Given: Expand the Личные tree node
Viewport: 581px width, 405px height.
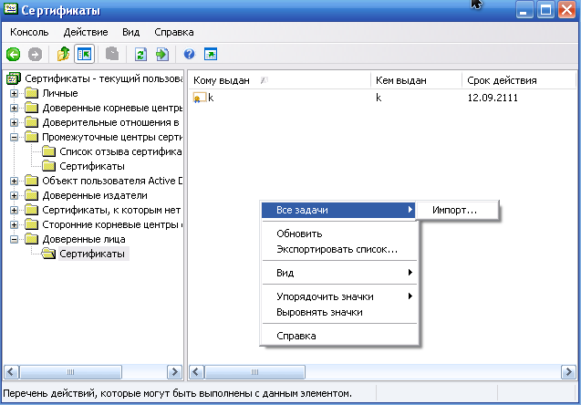Looking at the screenshot, I should pos(14,93).
